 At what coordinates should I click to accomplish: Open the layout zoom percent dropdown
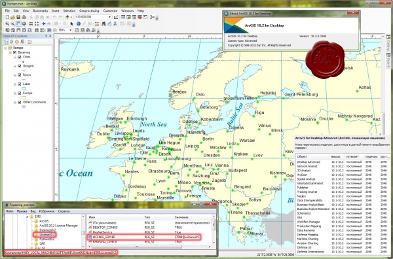click(x=71, y=30)
